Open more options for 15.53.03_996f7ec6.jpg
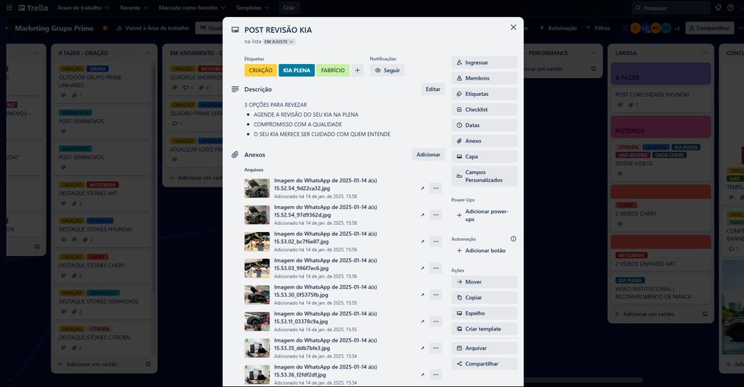This screenshot has height=387, width=744. click(436, 268)
